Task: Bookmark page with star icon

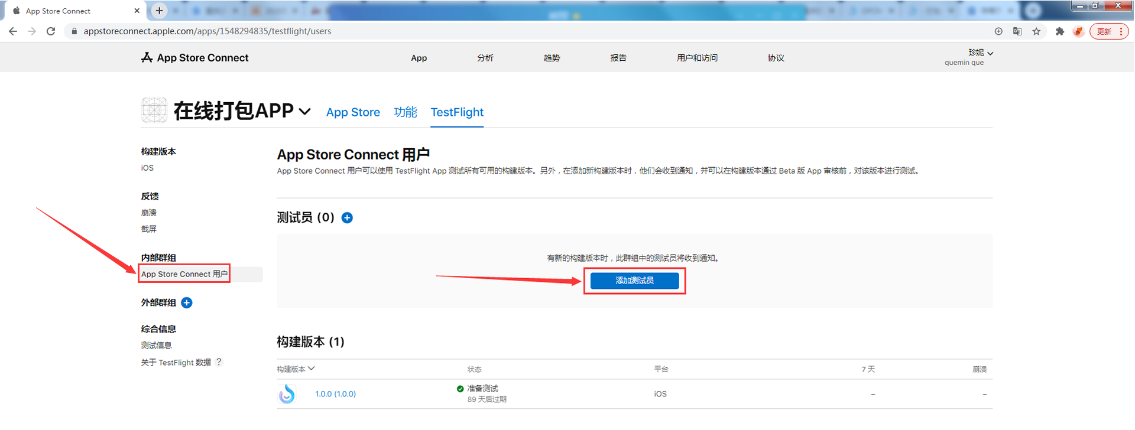Action: 1036,31
